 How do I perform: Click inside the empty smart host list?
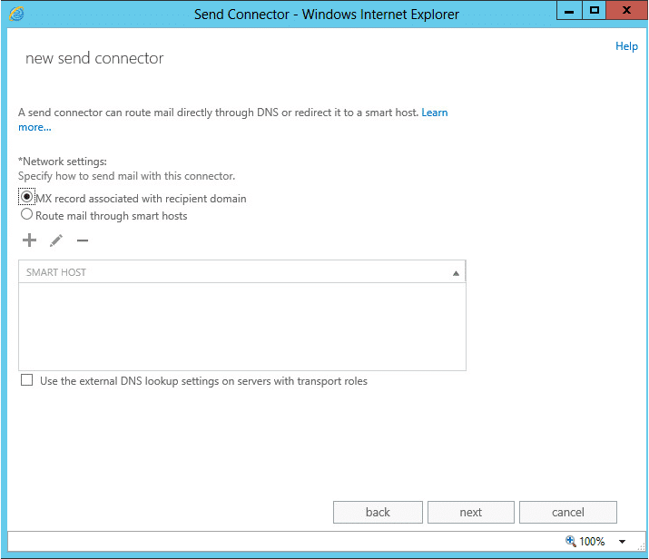tap(241, 327)
